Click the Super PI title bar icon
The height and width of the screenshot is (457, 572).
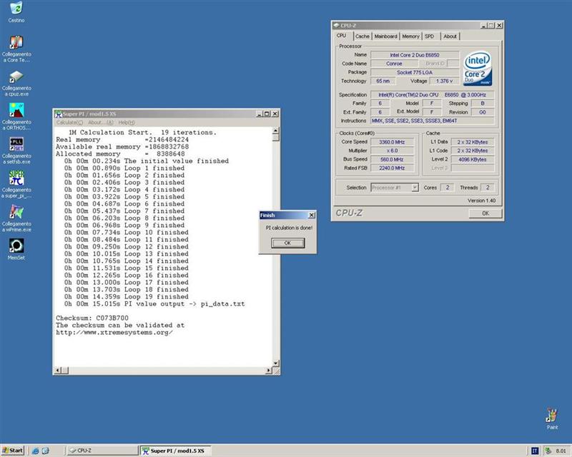[x=59, y=114]
